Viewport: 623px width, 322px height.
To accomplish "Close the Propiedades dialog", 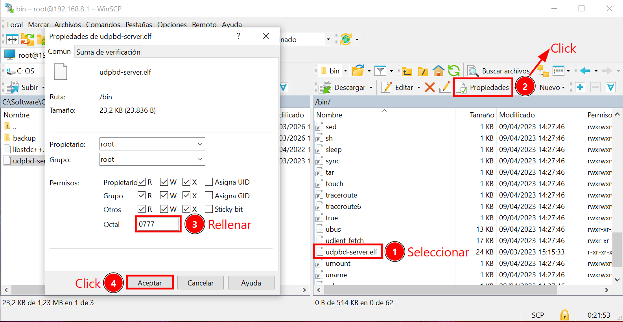I will tap(266, 36).
